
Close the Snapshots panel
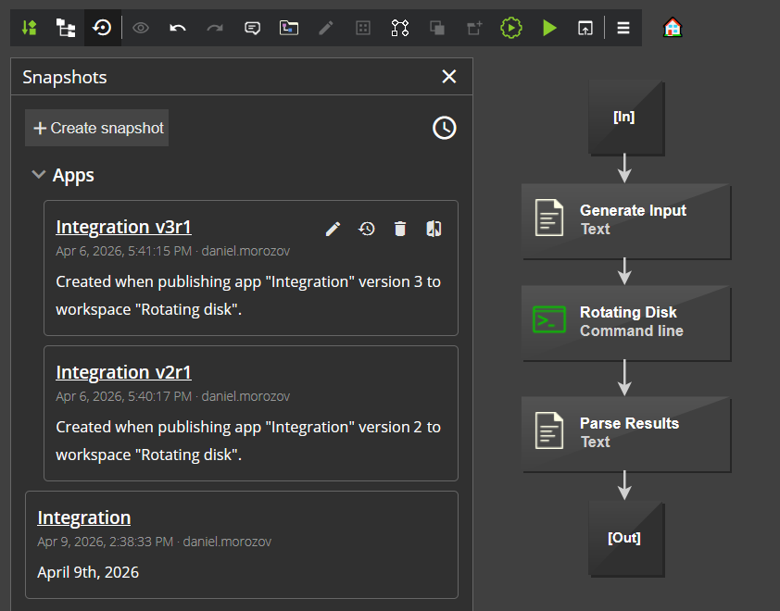coord(449,77)
